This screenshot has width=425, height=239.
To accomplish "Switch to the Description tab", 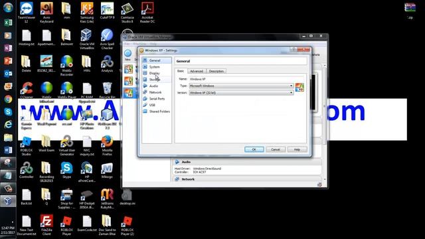I will click(x=216, y=71).
